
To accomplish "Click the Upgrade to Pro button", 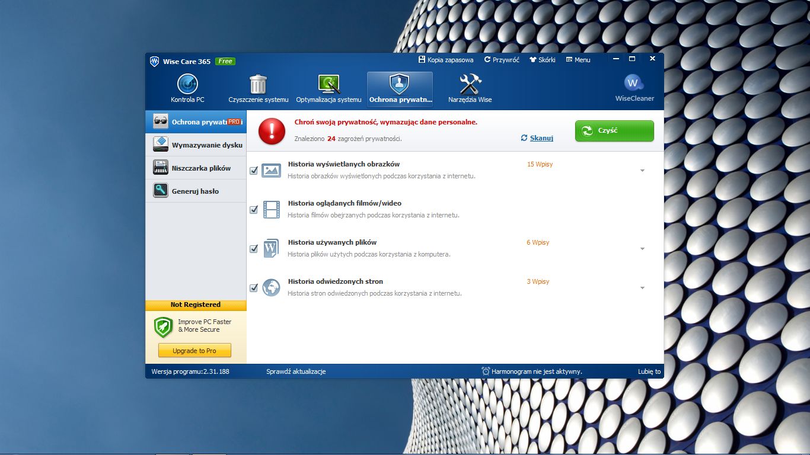I will 194,351.
